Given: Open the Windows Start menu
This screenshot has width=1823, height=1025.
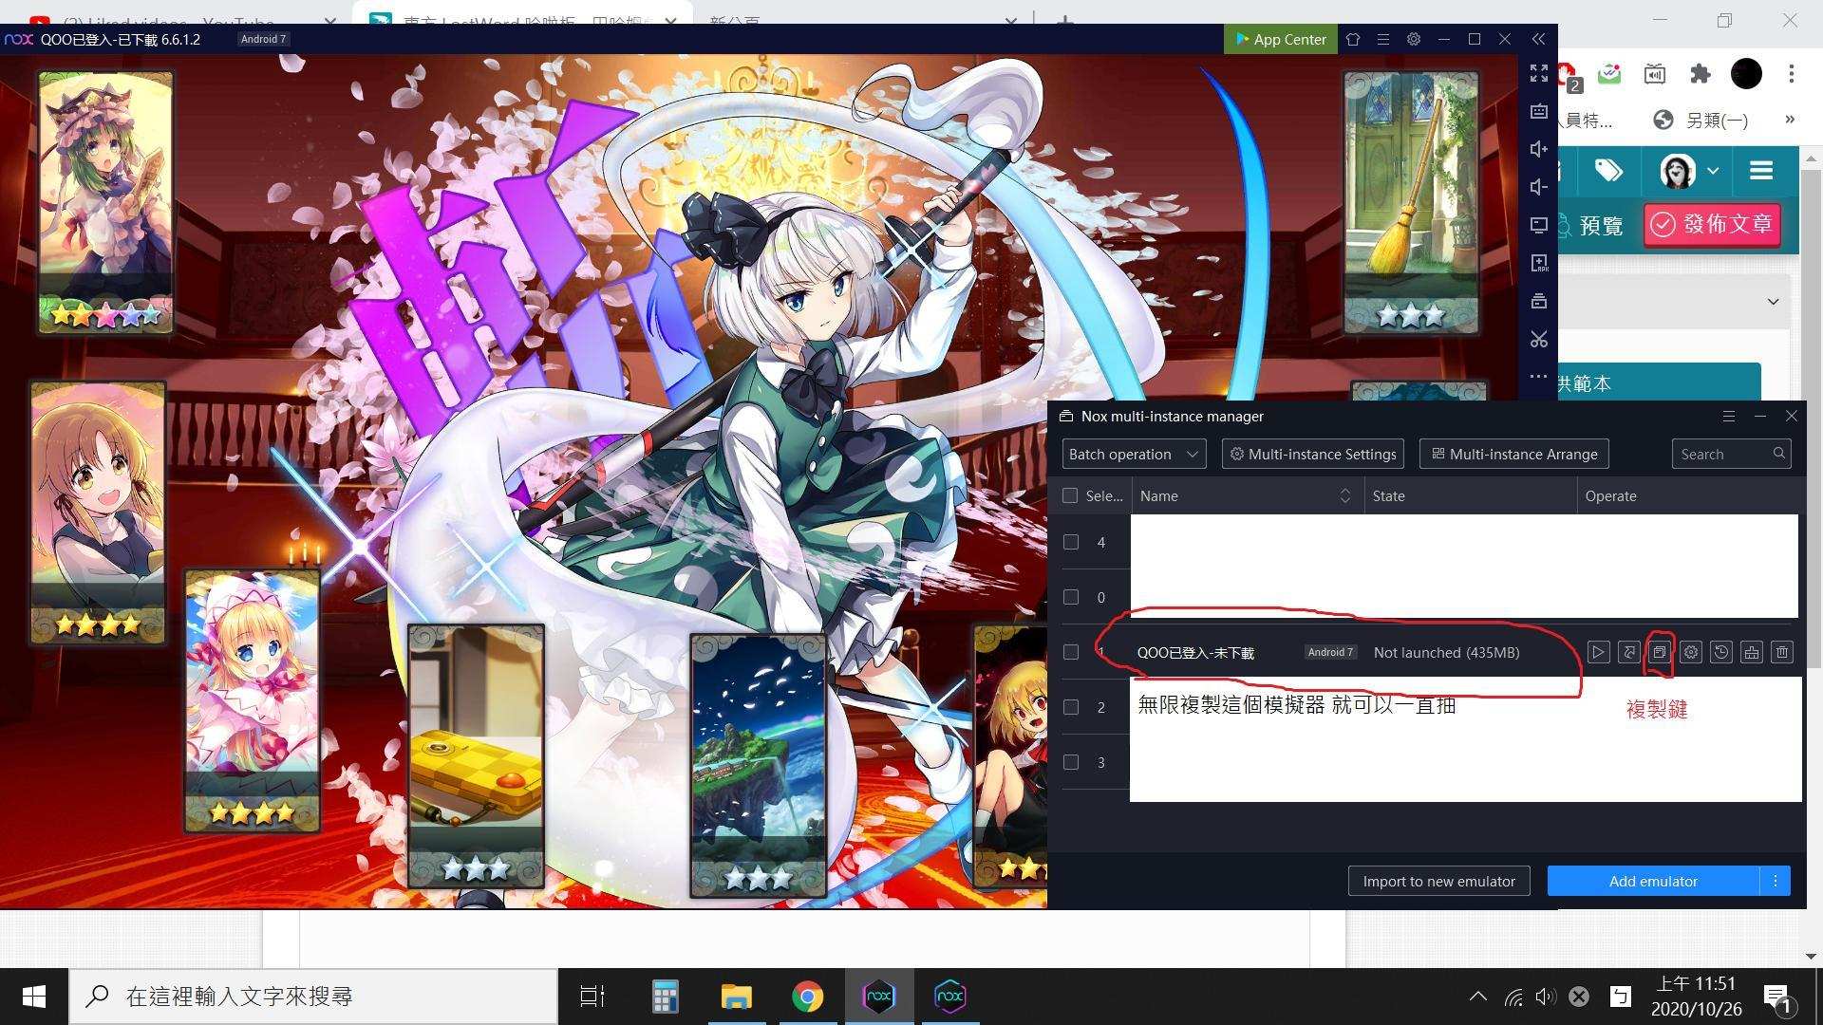Looking at the screenshot, I should (34, 997).
